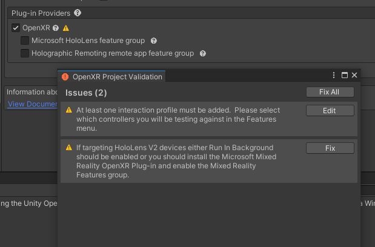Click warning icon of interaction profile issue
The image size is (375, 247).
click(69, 110)
